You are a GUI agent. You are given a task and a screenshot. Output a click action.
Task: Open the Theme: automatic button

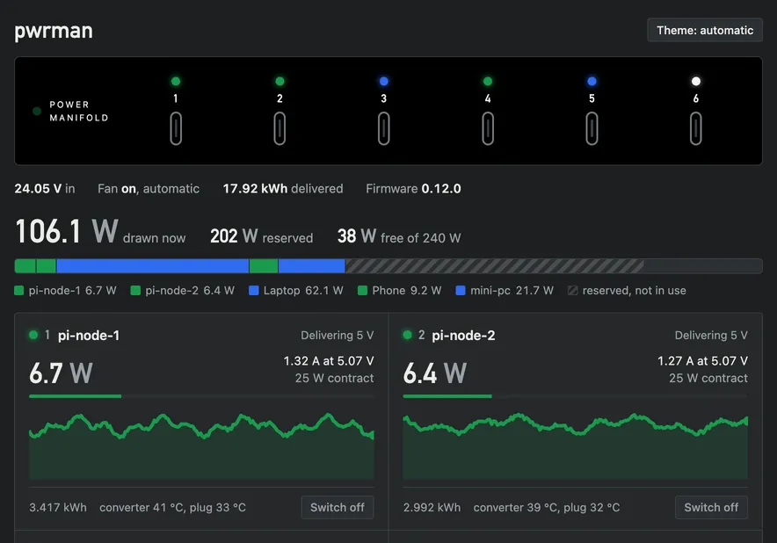point(705,30)
